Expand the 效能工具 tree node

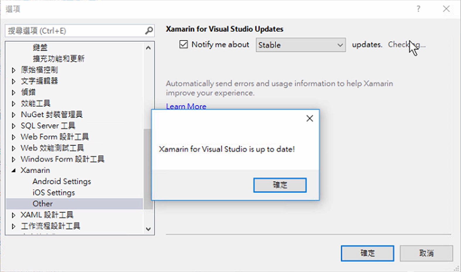pyautogui.click(x=13, y=104)
